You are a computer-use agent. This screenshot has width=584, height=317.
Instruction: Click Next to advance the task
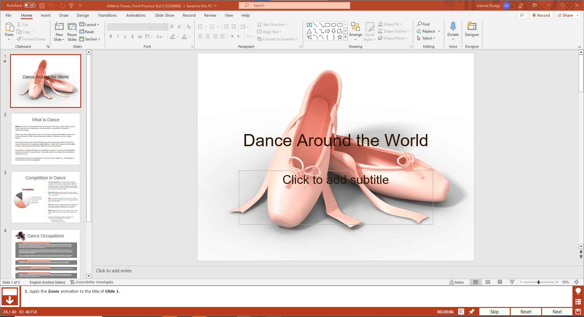click(557, 312)
